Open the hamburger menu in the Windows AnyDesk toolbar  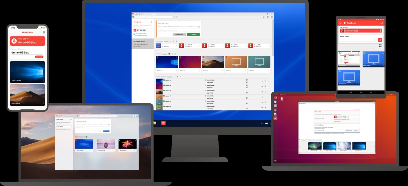click(272, 17)
